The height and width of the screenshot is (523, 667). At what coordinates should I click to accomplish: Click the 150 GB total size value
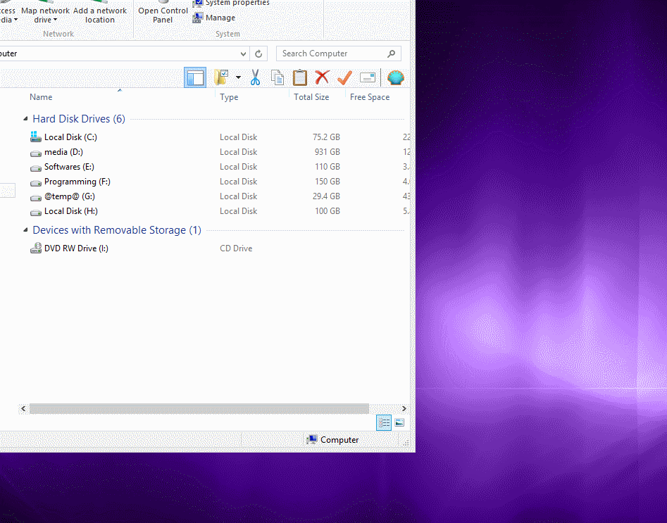327,182
